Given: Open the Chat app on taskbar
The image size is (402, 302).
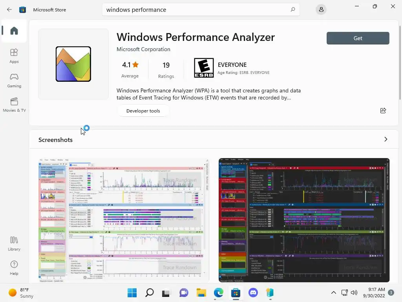Looking at the screenshot, I should click(x=184, y=293).
